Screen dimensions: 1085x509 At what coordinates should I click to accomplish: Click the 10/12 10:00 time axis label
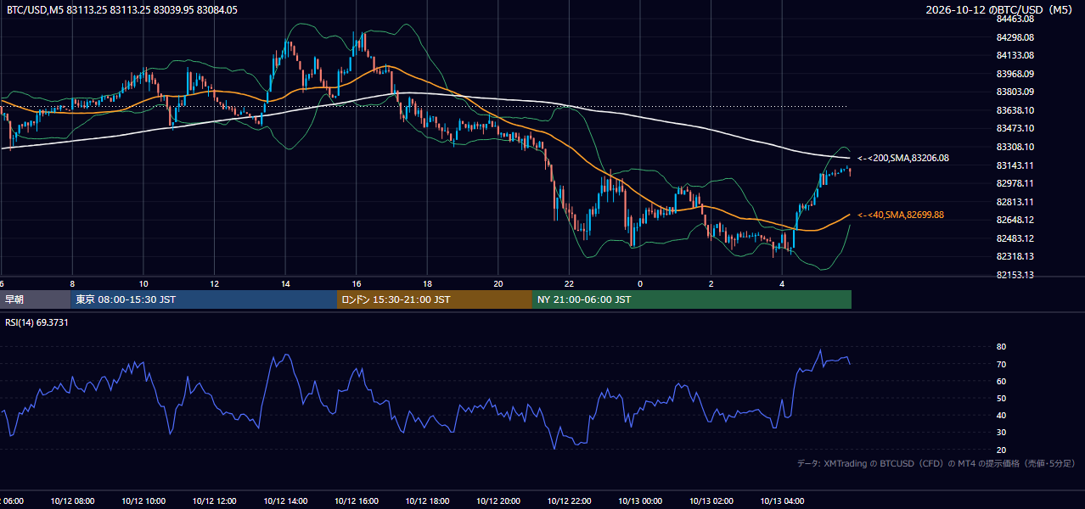(143, 501)
